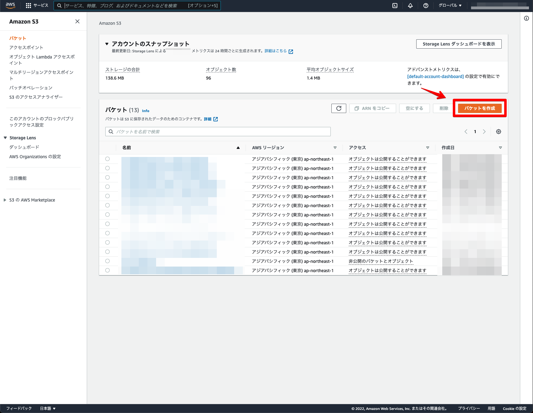533x413 pixels.
Task: Open the info panel icon at right edge
Action: (526, 18)
